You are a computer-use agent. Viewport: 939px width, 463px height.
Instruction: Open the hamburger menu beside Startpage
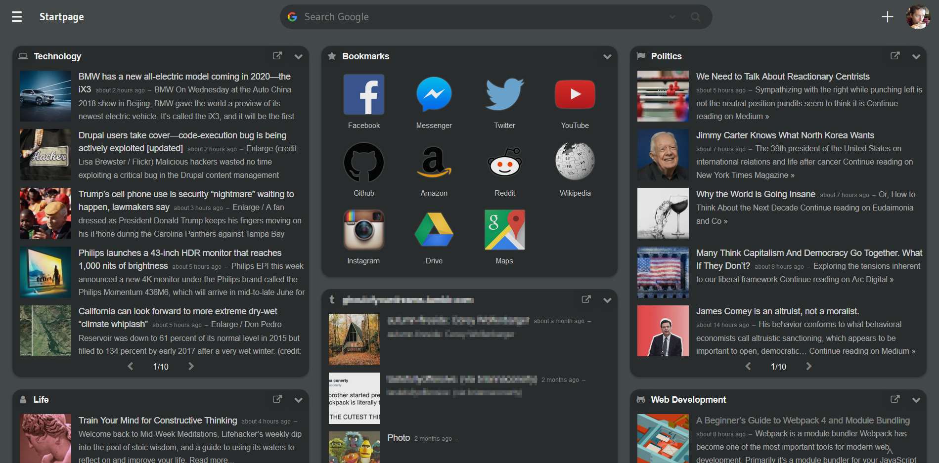click(17, 17)
